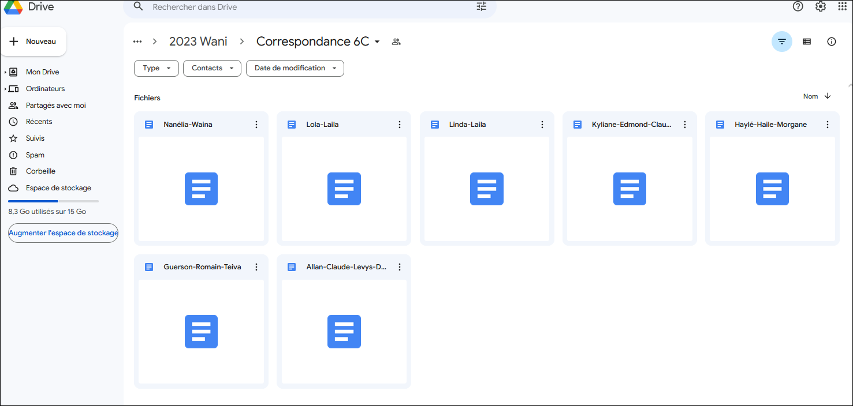
Task: Toggle the filter bar button
Action: (x=781, y=42)
